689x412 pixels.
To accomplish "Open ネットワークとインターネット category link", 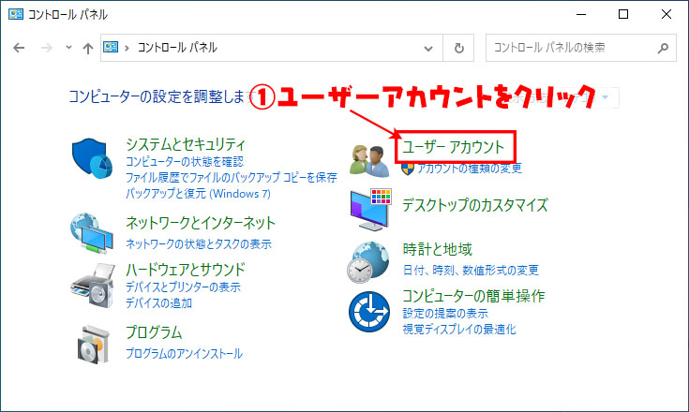I will [201, 223].
